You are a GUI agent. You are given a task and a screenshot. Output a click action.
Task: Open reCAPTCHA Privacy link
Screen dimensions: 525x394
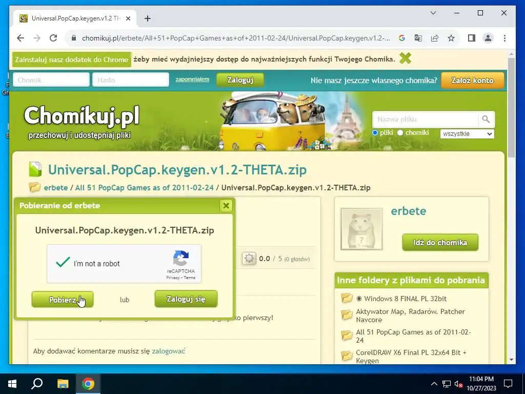click(x=173, y=278)
